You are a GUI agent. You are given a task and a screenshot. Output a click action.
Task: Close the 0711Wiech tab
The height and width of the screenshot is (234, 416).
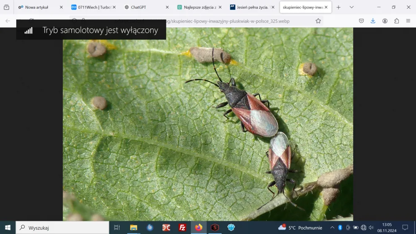click(x=114, y=7)
